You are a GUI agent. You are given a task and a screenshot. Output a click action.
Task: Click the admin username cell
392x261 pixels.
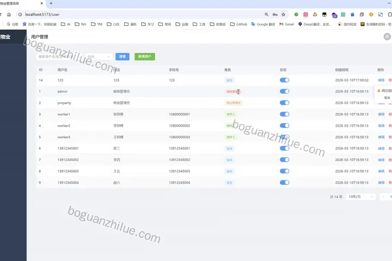coord(63,91)
